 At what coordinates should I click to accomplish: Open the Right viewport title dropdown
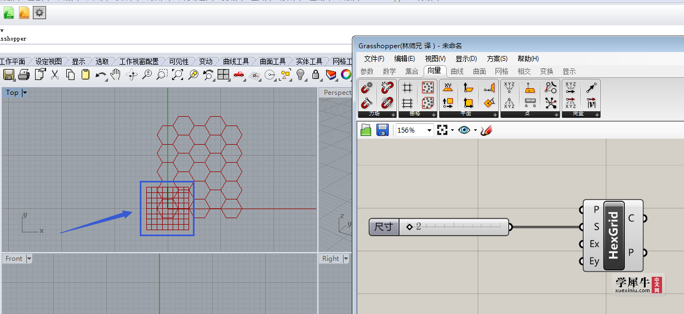point(345,259)
